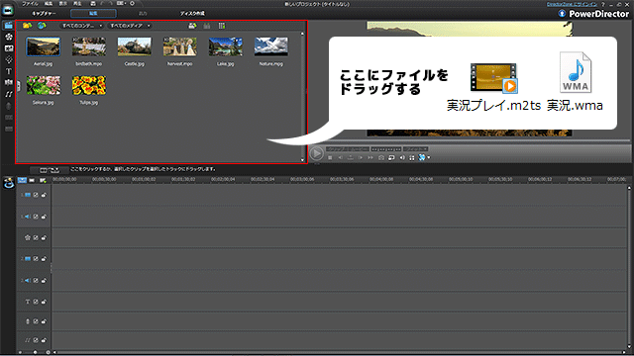Click the insert clip button above timeline
The width and height of the screenshot is (634, 356).
(50, 170)
